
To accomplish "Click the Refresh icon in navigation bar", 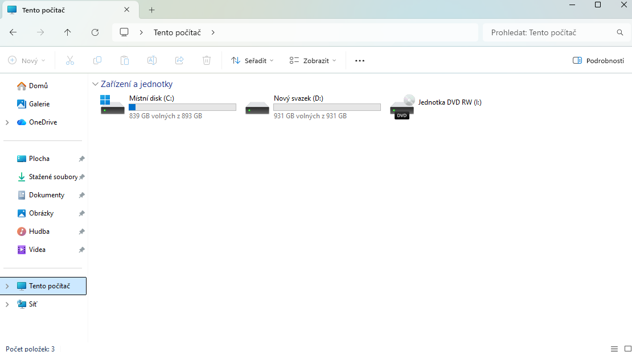I will (95, 32).
